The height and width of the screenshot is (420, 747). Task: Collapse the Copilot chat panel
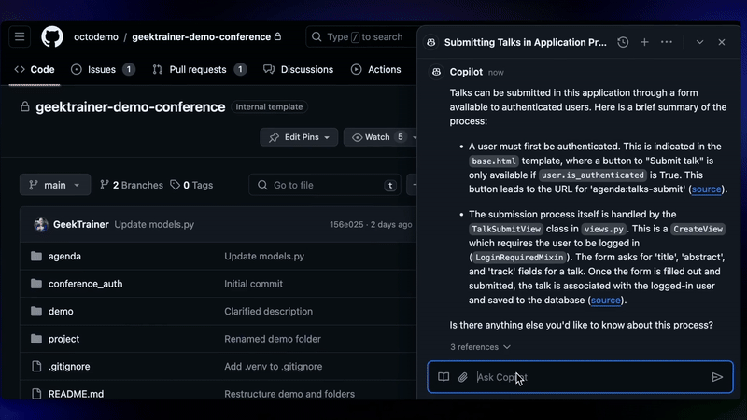(x=699, y=42)
